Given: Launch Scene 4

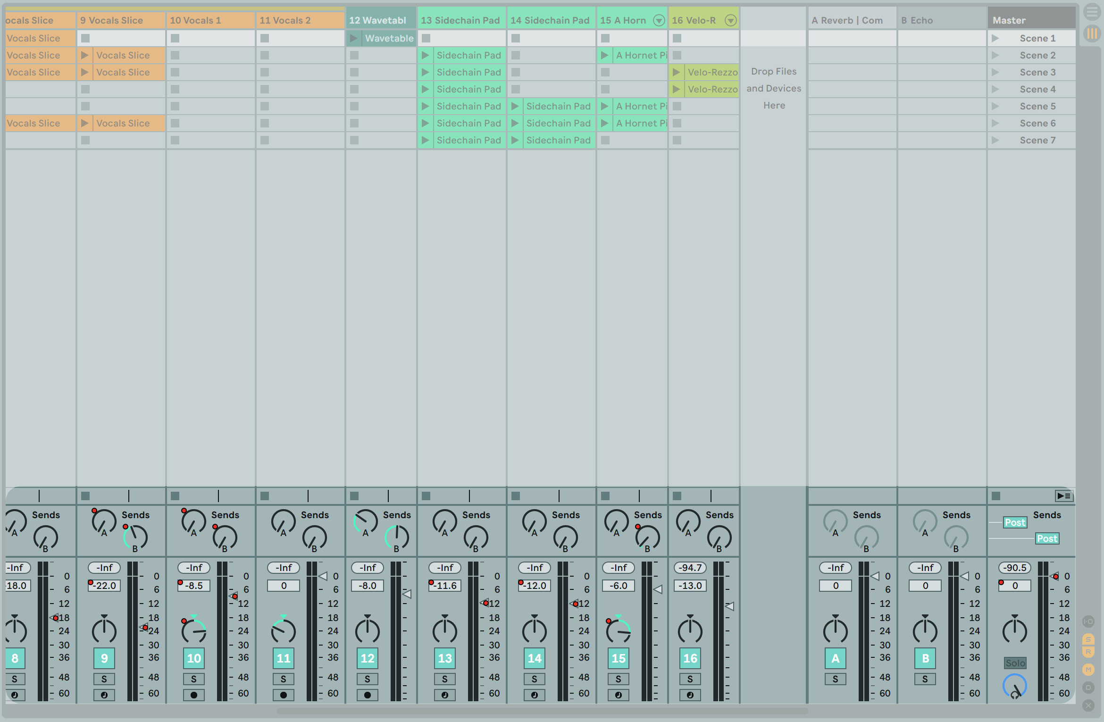Looking at the screenshot, I should [x=995, y=89].
